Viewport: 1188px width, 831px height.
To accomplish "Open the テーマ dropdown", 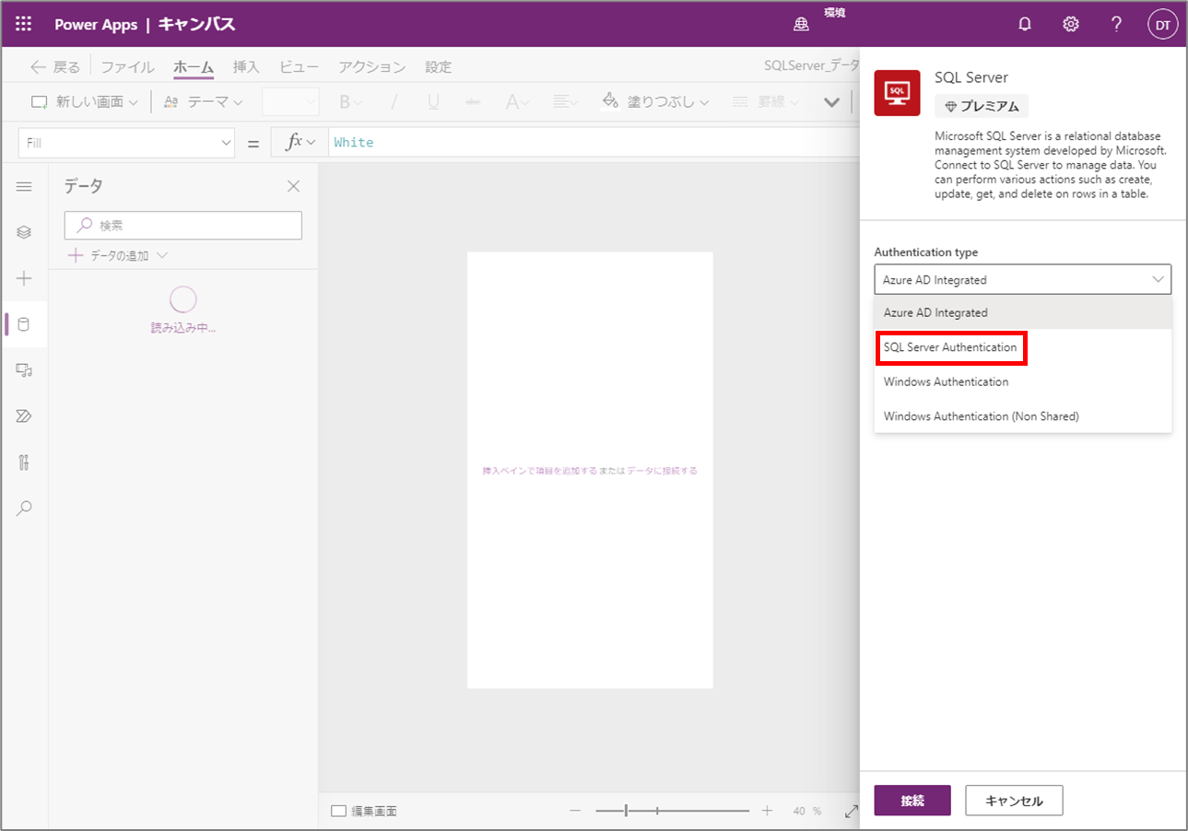I will pos(204,101).
